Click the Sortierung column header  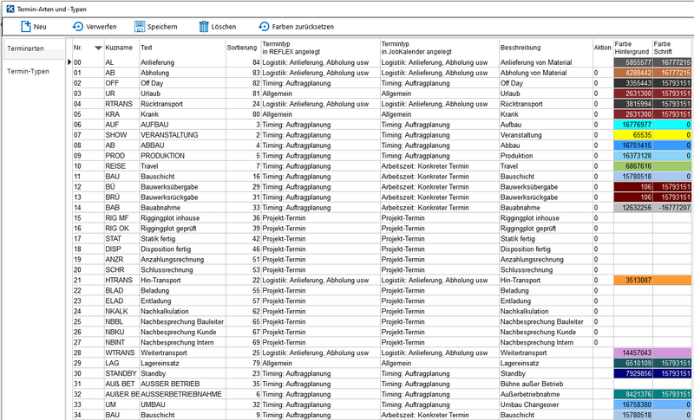point(243,48)
